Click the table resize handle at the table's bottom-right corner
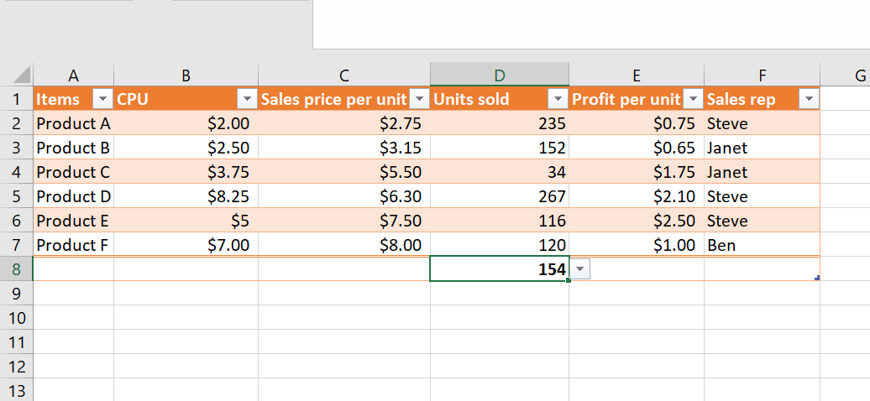 [x=817, y=278]
